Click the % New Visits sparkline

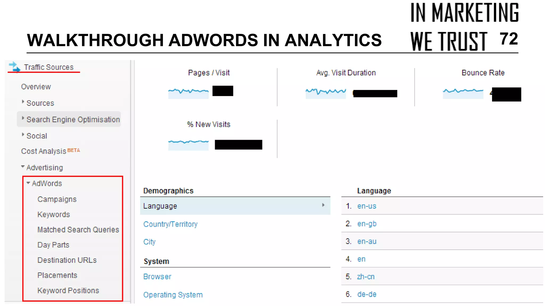[188, 145]
